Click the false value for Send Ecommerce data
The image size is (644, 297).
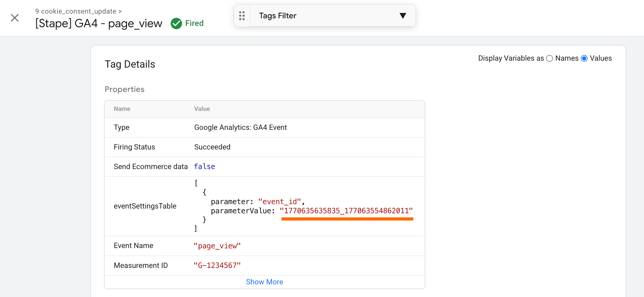click(204, 167)
